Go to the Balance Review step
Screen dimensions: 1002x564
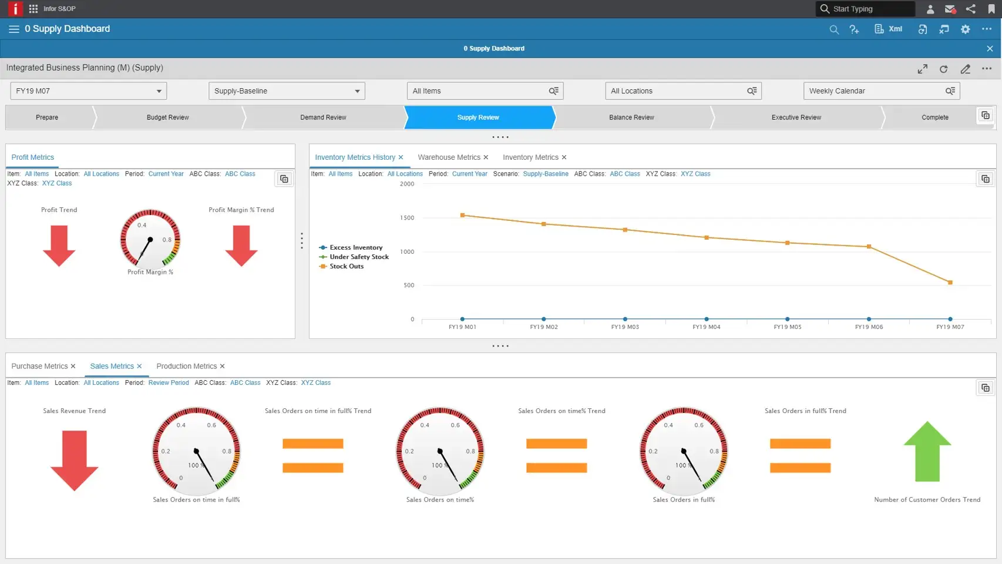[x=631, y=117]
